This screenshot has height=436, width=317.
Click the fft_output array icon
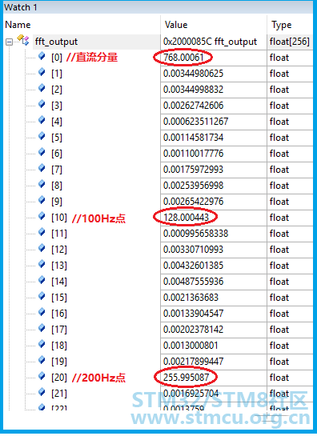[x=23, y=40]
